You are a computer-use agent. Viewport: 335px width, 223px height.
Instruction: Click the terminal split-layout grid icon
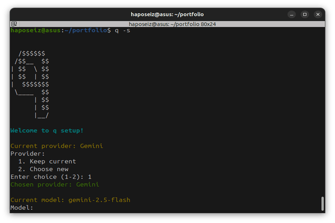click(13, 24)
